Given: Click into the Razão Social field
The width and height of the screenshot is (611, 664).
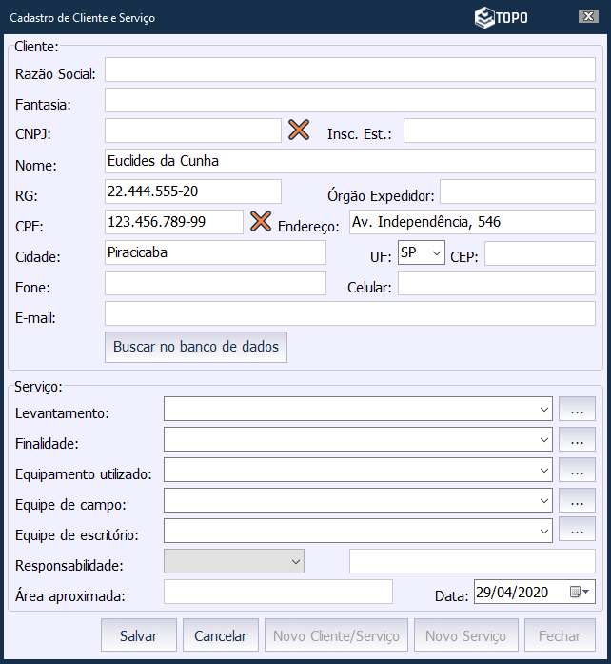Looking at the screenshot, I should pyautogui.click(x=349, y=70).
